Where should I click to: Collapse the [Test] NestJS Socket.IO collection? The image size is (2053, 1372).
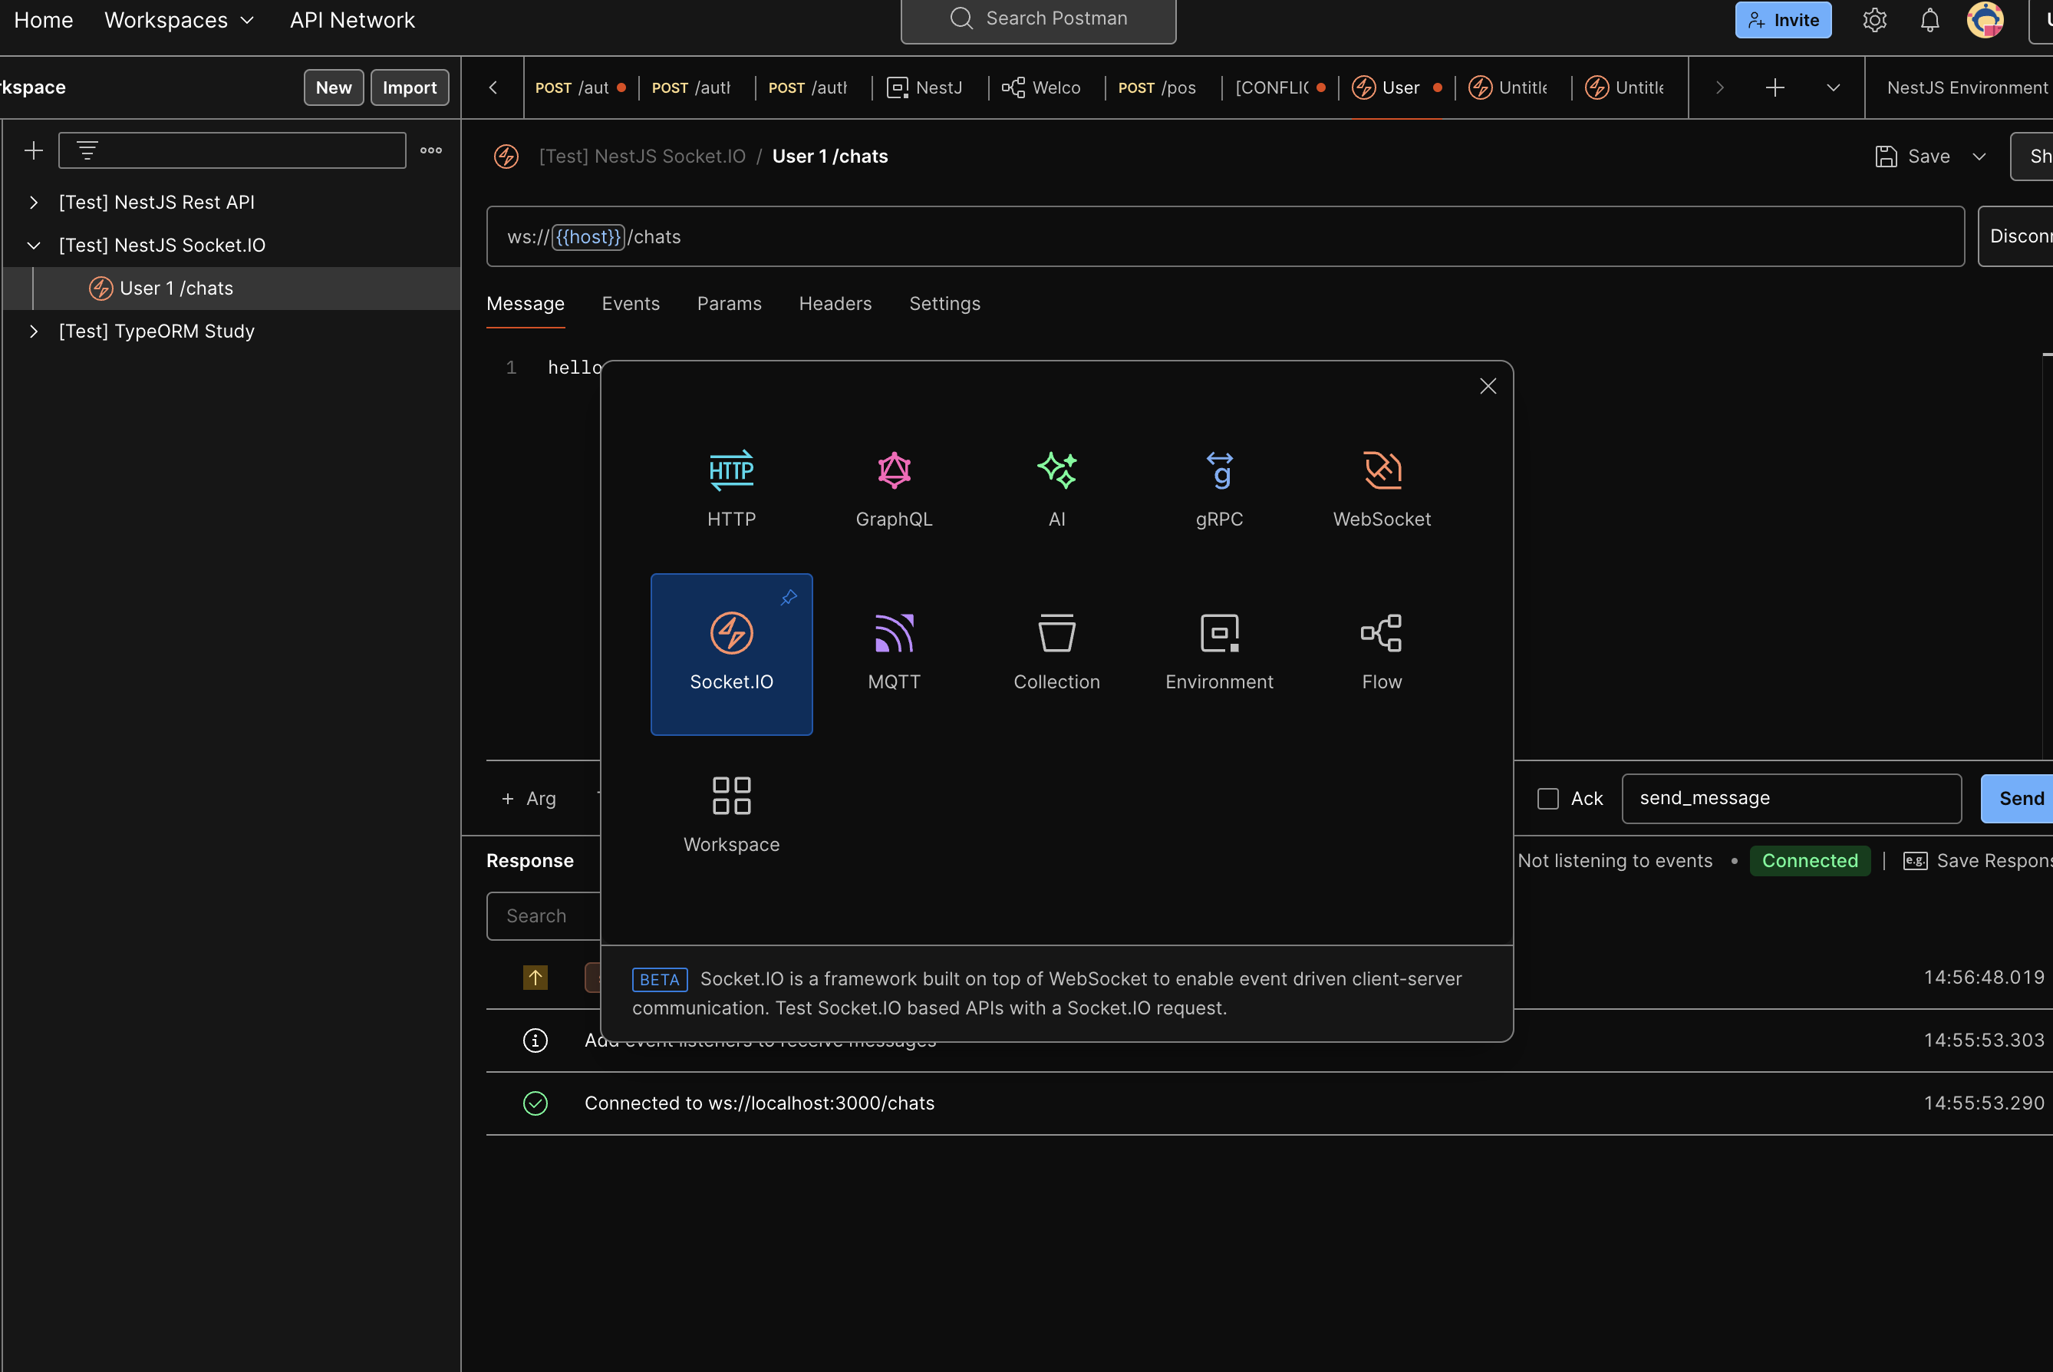point(33,246)
